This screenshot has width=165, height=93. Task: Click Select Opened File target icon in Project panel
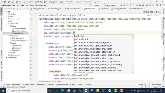(x=14, y=9)
